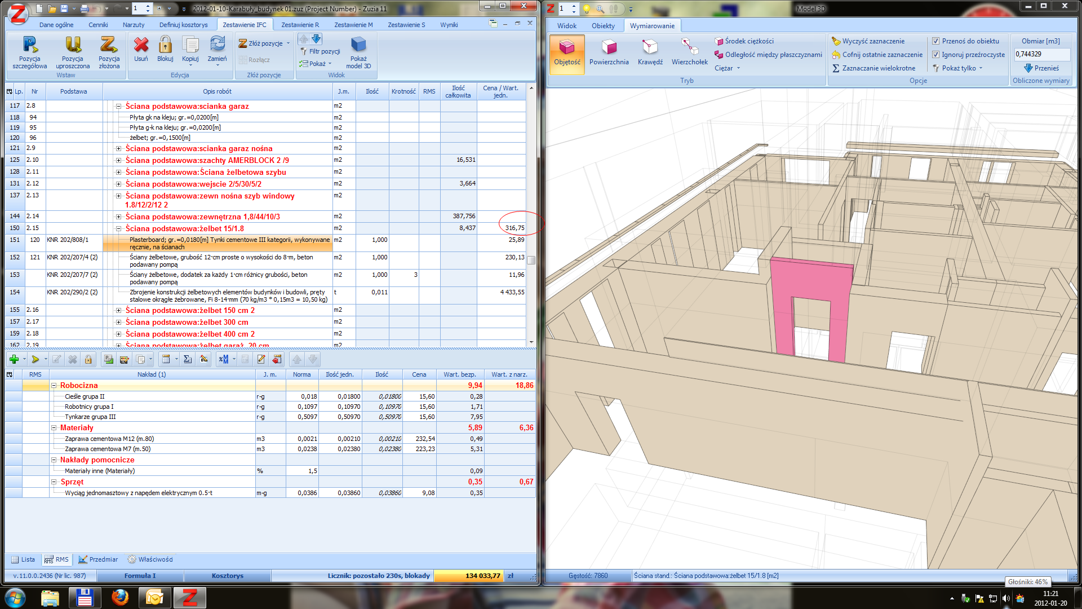Image resolution: width=1082 pixels, height=609 pixels.
Task: Collapse Ściana podstawowa:scianka garaz row
Action: click(x=118, y=106)
